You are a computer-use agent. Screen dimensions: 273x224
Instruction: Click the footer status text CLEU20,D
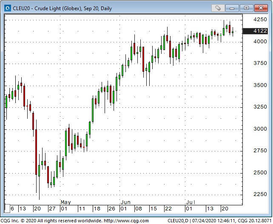pyautogui.click(x=178, y=221)
